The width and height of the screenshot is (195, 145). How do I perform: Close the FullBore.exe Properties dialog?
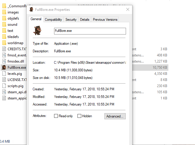click(128, 9)
